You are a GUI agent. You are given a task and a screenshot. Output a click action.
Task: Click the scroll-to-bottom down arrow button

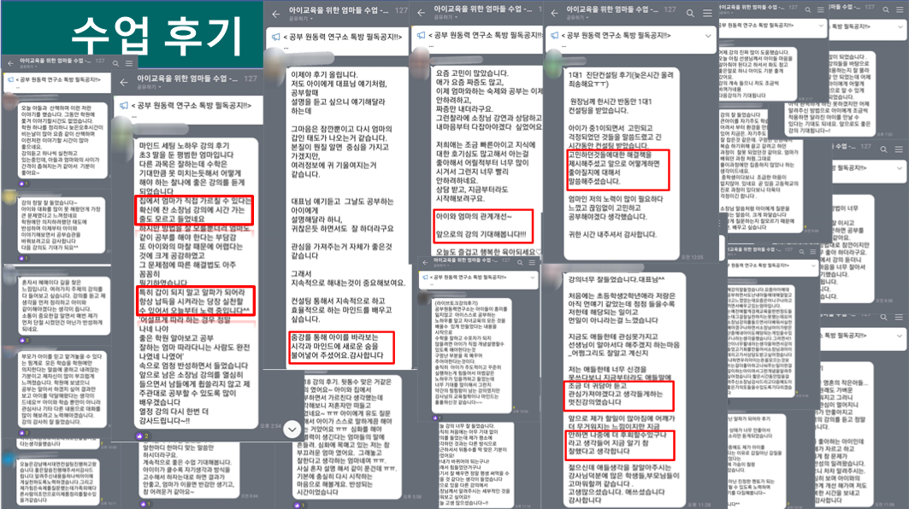[292, 429]
